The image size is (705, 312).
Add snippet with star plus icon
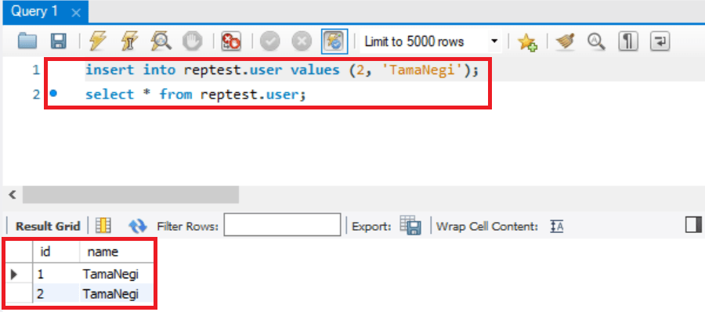(x=527, y=42)
